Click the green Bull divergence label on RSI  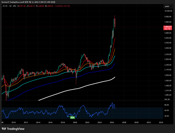coord(72,117)
